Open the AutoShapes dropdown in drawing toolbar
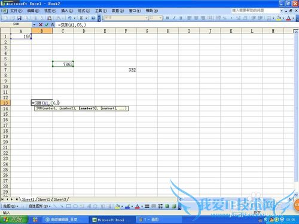Screen dimensions: 299x224 pos(39,206)
